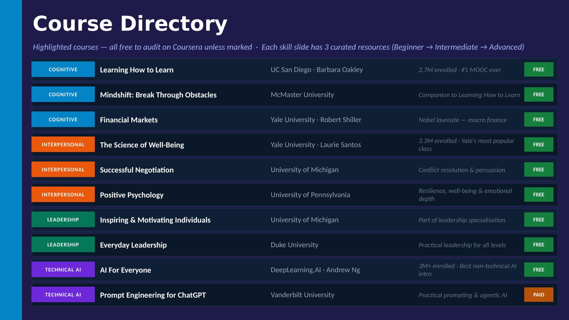This screenshot has height=320, width=569.
Task: Click 3M+ enrolled Best non-technical AI intro note
Action: (468, 270)
